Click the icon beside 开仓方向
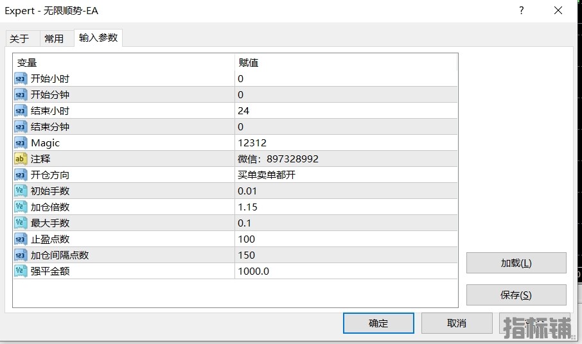The image size is (582, 344). 21,175
